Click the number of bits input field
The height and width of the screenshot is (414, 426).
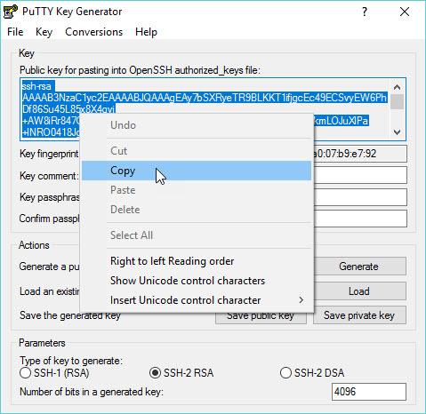(x=369, y=392)
